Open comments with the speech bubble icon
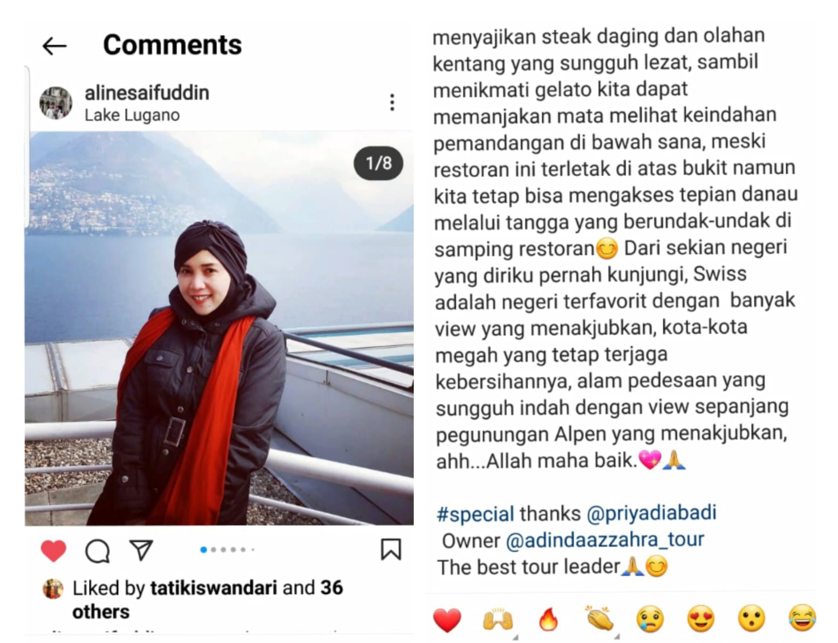Screen dimensions: 838x643 (x=98, y=550)
